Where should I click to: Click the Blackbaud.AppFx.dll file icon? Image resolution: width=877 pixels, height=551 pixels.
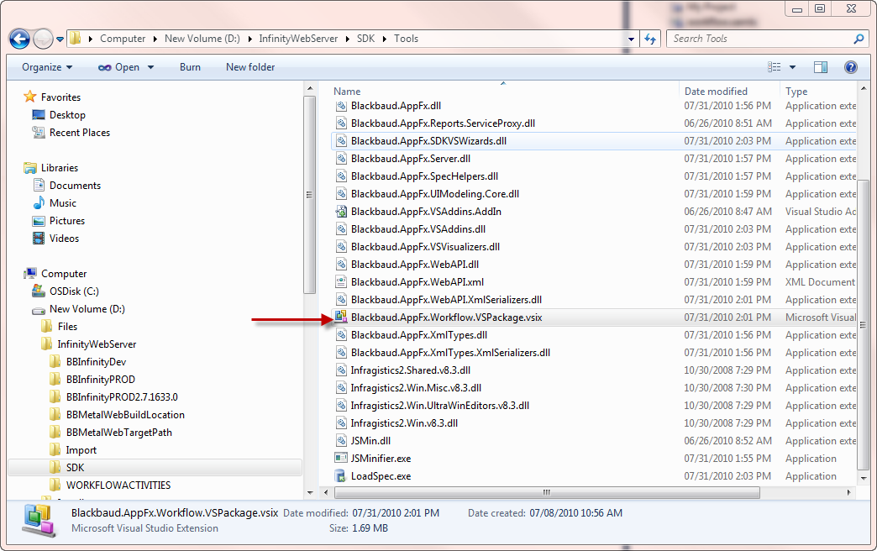[x=340, y=106]
